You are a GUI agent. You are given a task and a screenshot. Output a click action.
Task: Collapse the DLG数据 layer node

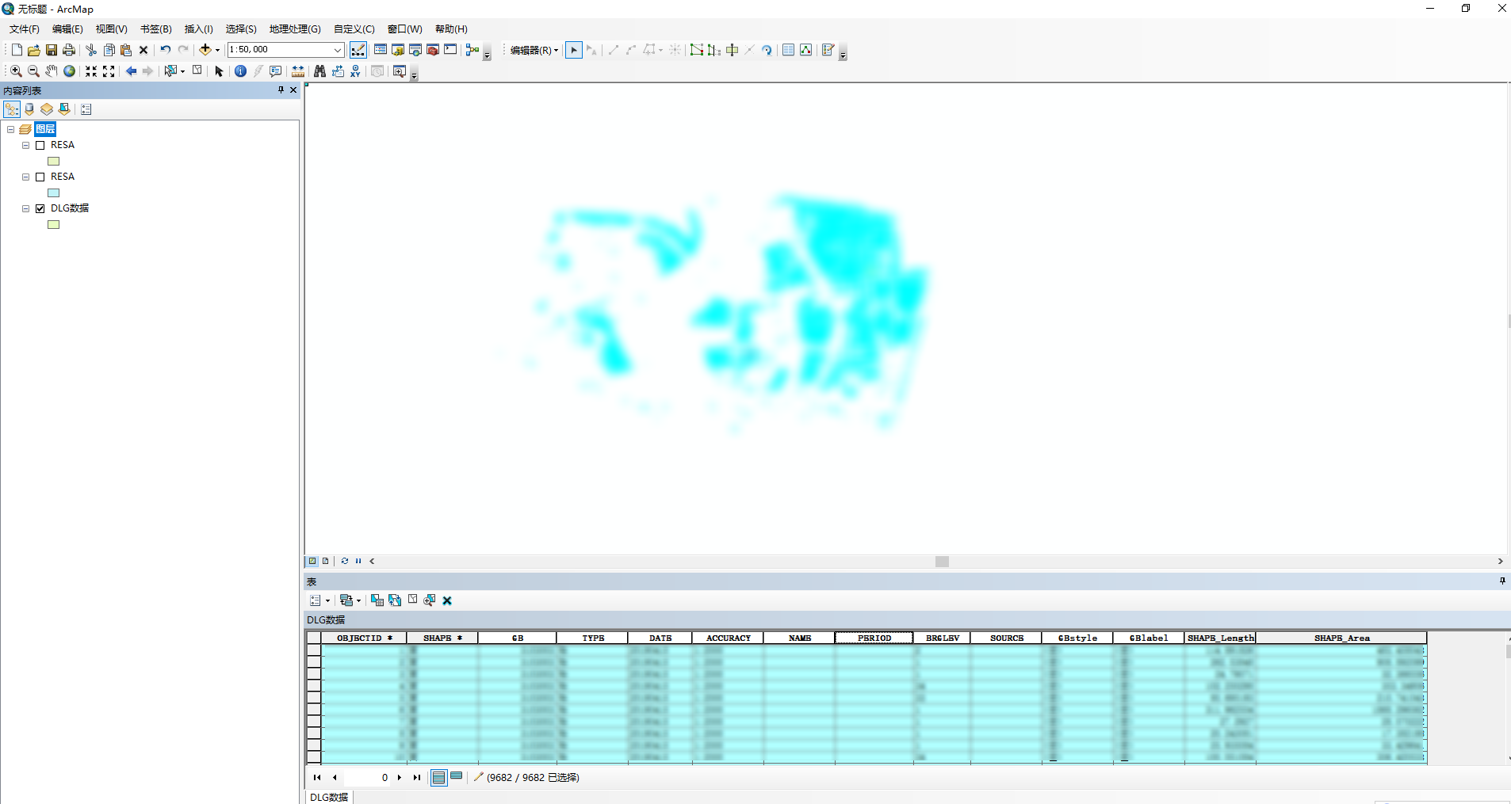(x=26, y=209)
